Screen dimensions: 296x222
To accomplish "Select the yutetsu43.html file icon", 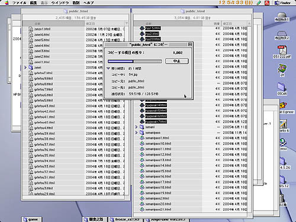I will (31, 106).
